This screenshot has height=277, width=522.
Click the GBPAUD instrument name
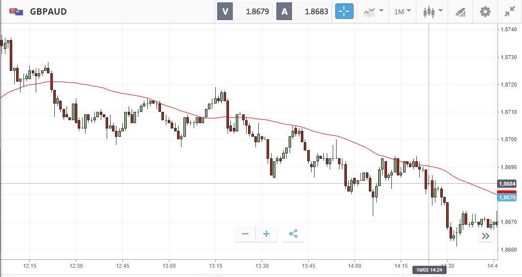pos(48,12)
